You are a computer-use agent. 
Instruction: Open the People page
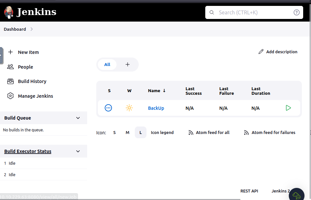point(25,67)
